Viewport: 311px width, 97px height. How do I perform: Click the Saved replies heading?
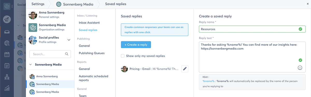coord(131,16)
